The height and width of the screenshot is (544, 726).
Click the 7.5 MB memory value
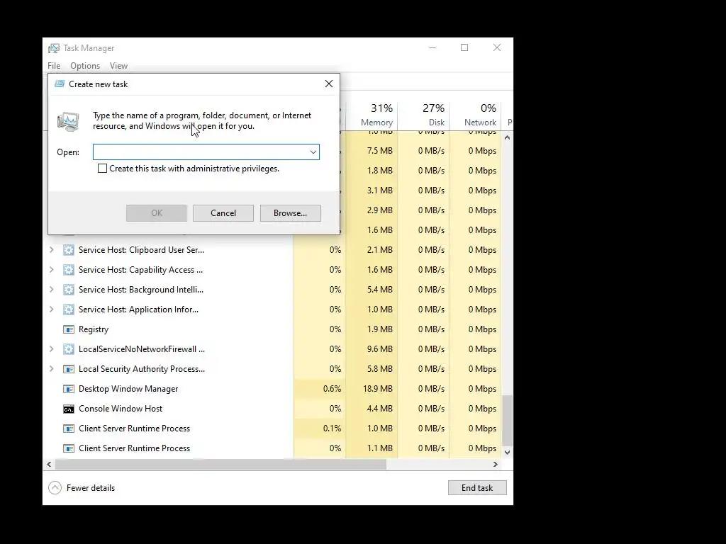(380, 151)
